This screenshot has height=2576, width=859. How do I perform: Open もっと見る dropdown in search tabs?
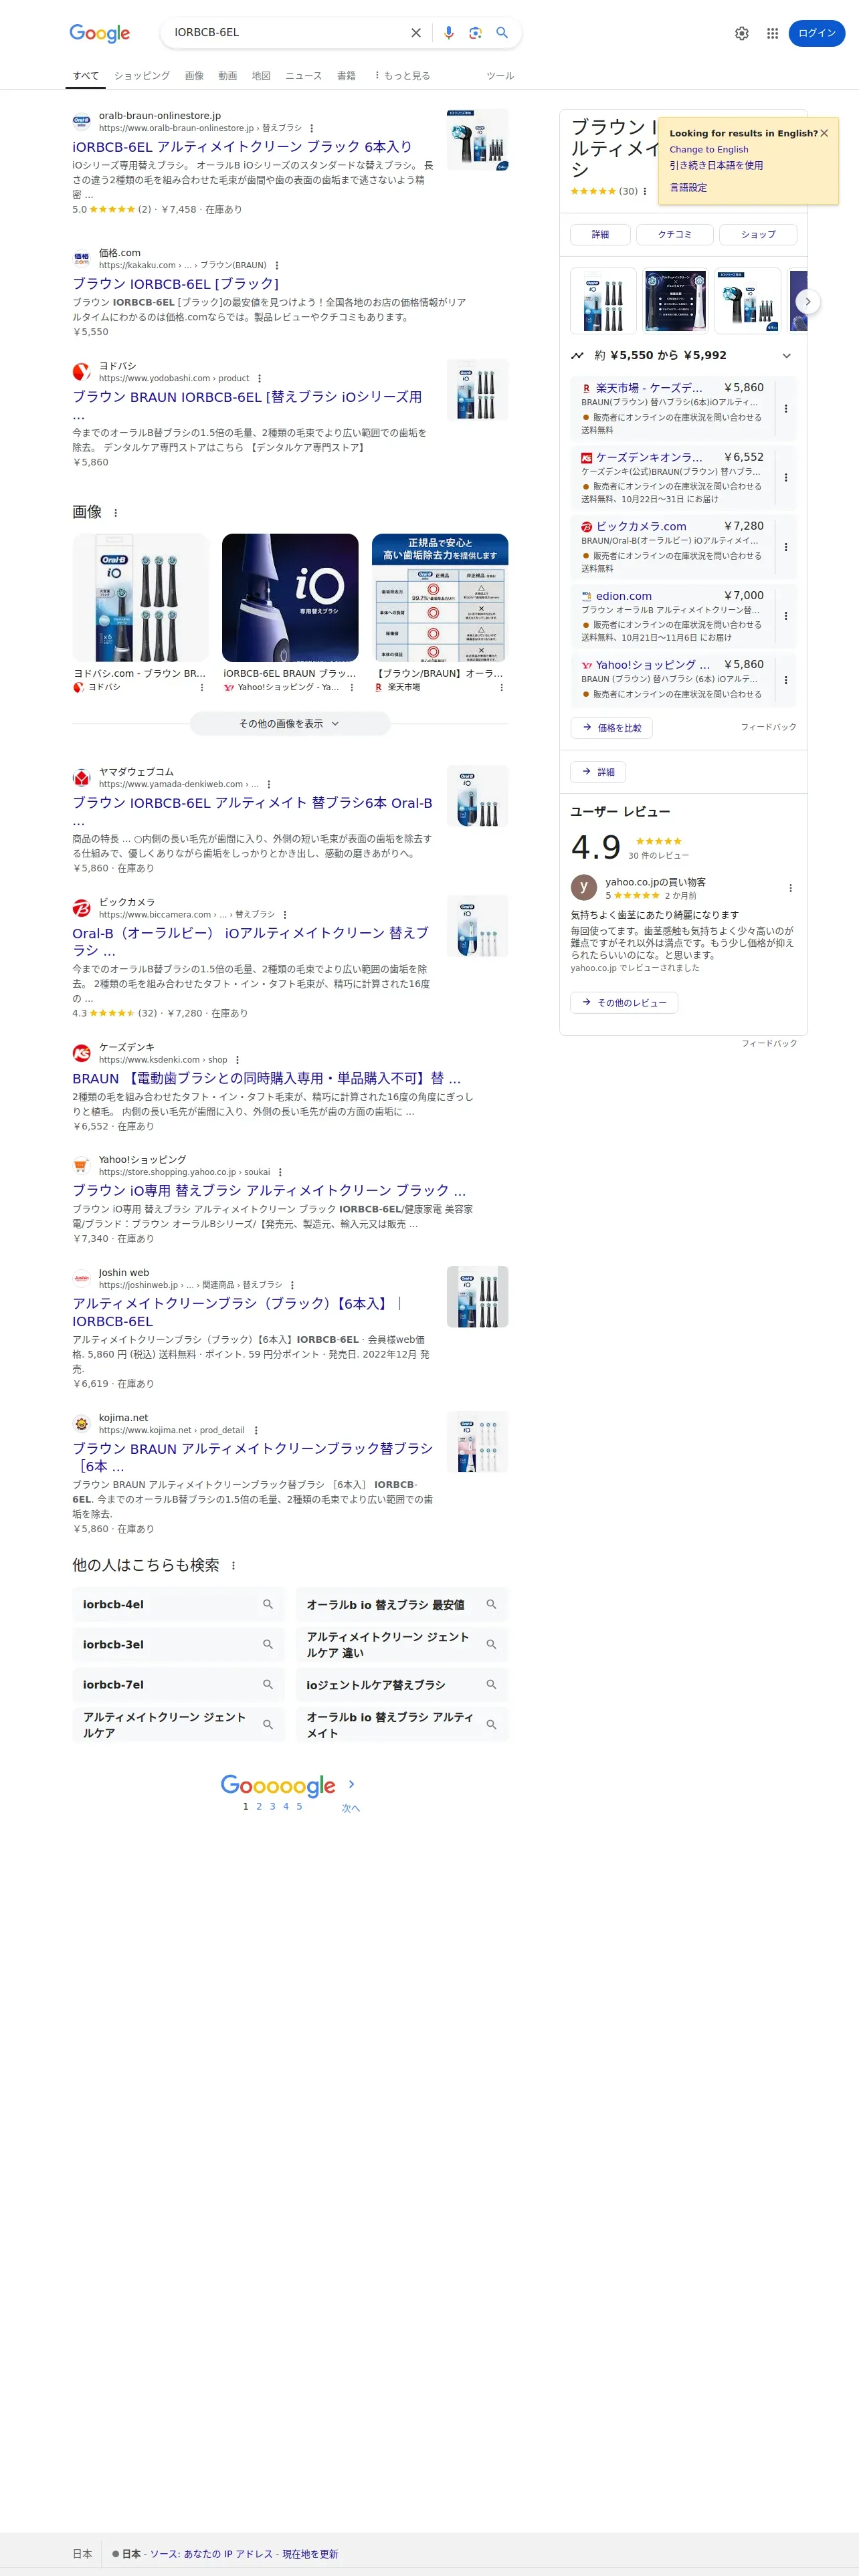(402, 76)
